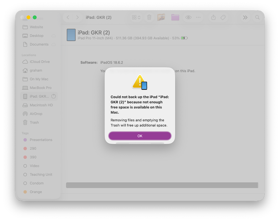Toggle Quick Look preview eye icon

pos(188,17)
